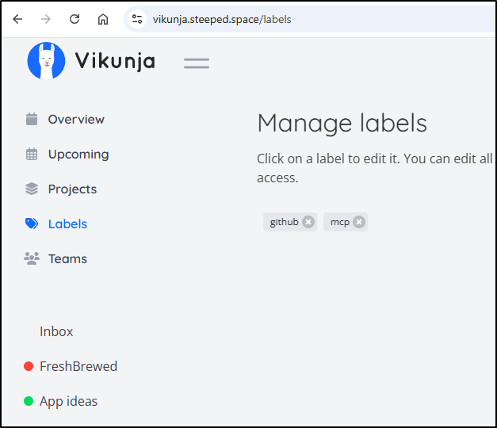Edit the github label
The width and height of the screenshot is (497, 428).
(284, 222)
